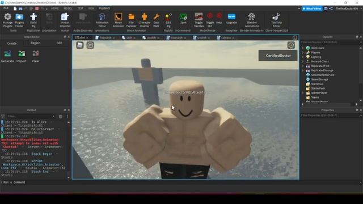Open the FILE menu
363x204 pixels.
(6, 8)
